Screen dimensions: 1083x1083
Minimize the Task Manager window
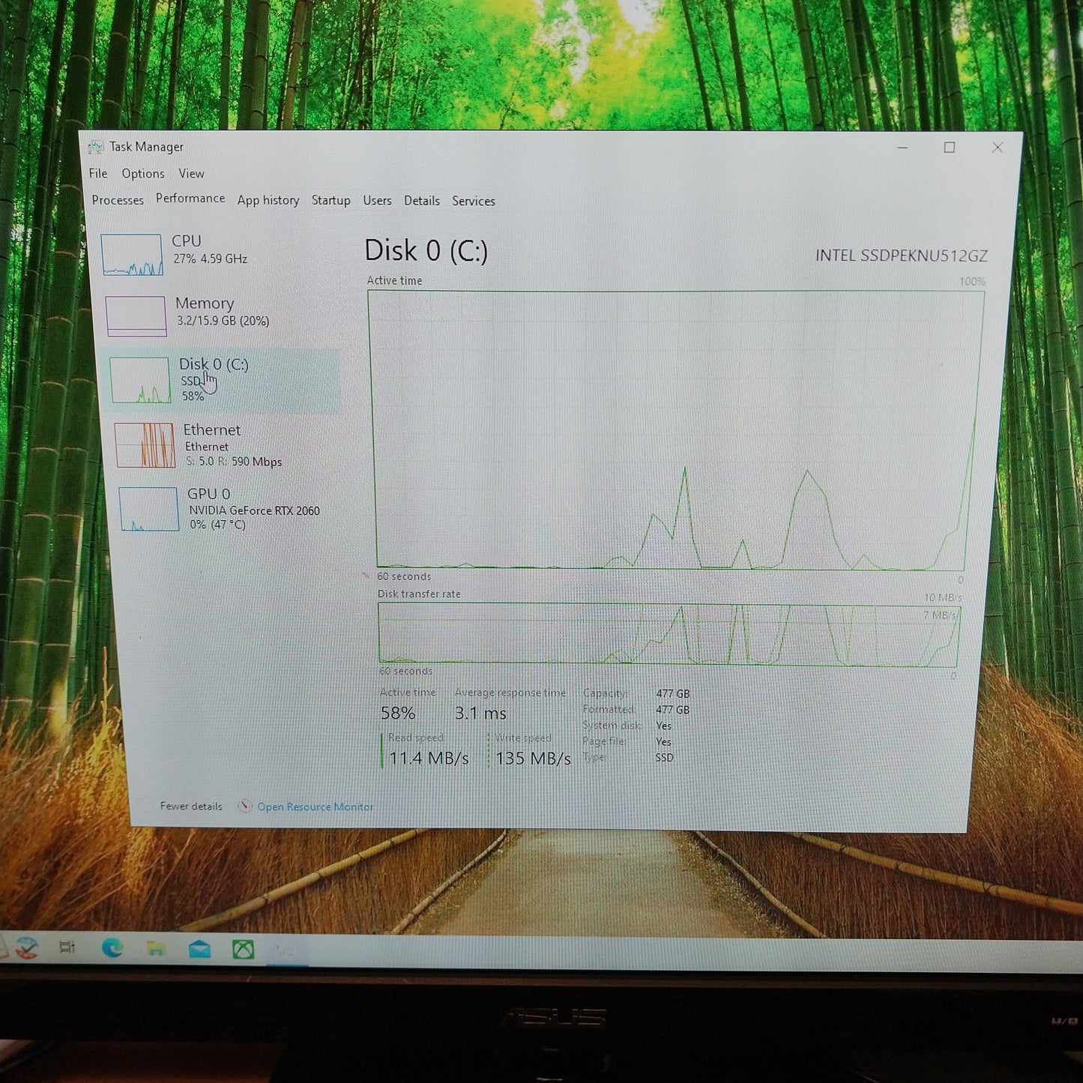click(x=902, y=148)
